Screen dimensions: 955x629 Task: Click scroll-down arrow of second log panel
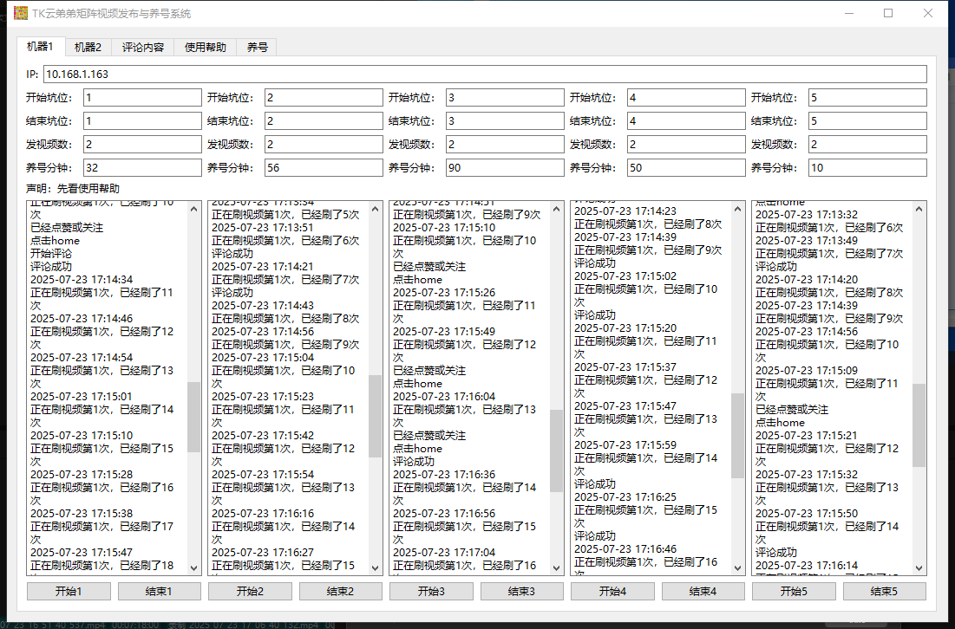[x=376, y=568]
